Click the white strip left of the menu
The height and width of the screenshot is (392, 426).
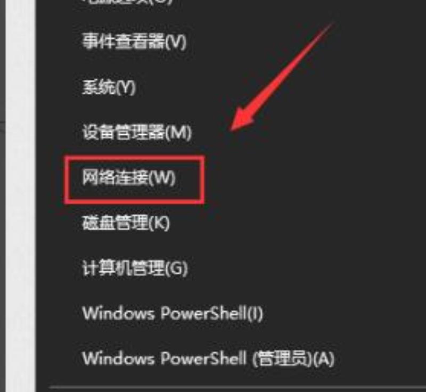pyautogui.click(x=20, y=196)
